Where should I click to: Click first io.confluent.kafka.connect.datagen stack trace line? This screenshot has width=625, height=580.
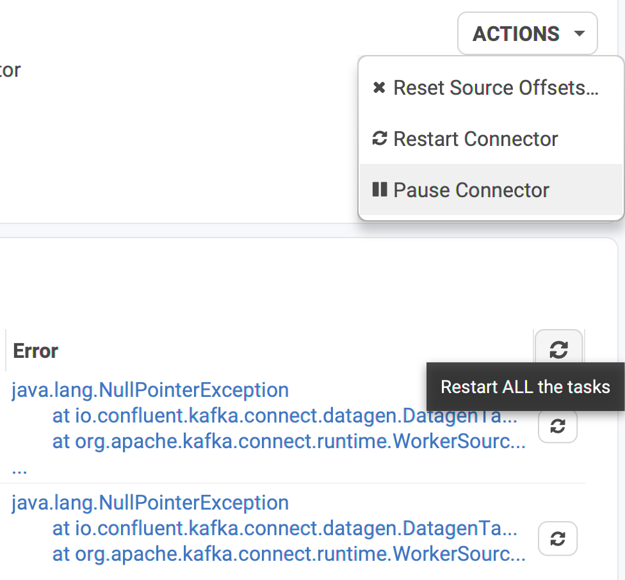(x=284, y=416)
